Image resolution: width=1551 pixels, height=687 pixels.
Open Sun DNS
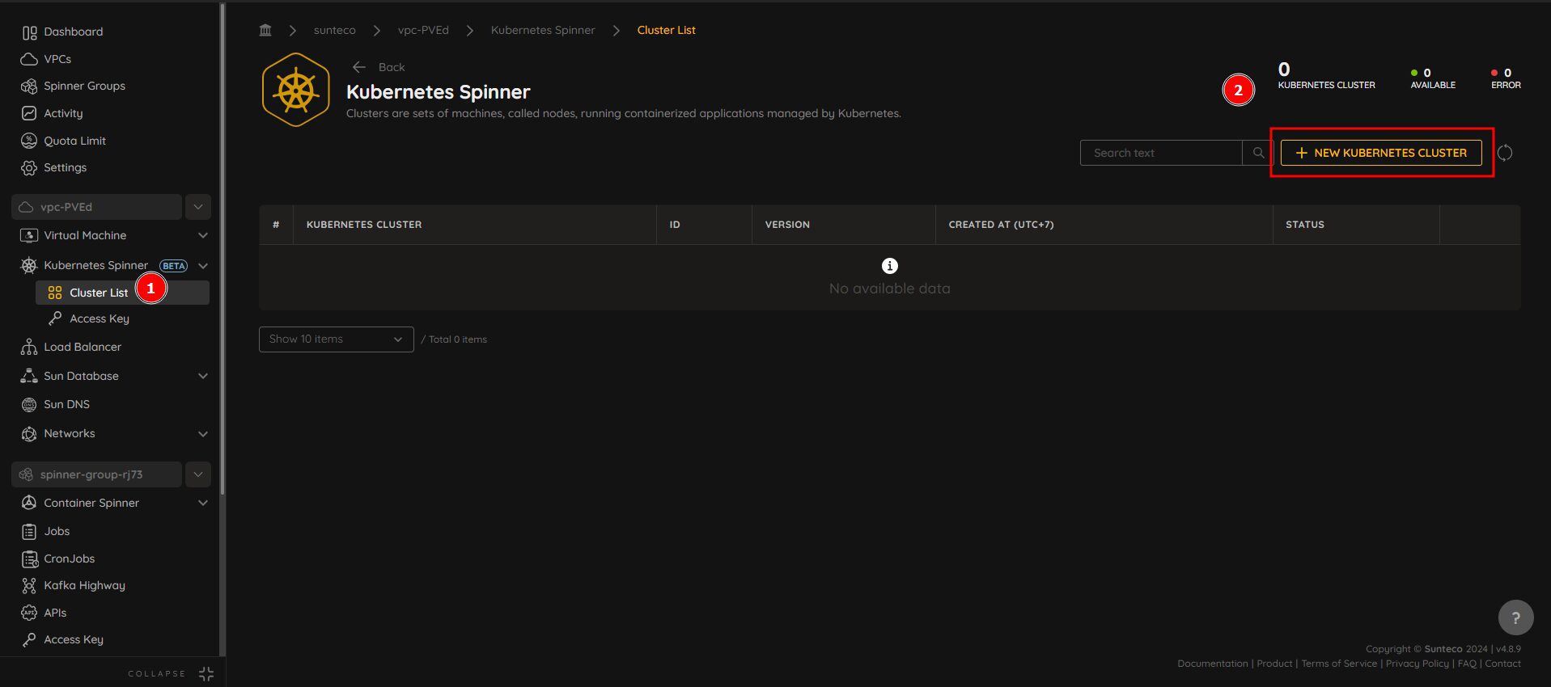(55, 404)
